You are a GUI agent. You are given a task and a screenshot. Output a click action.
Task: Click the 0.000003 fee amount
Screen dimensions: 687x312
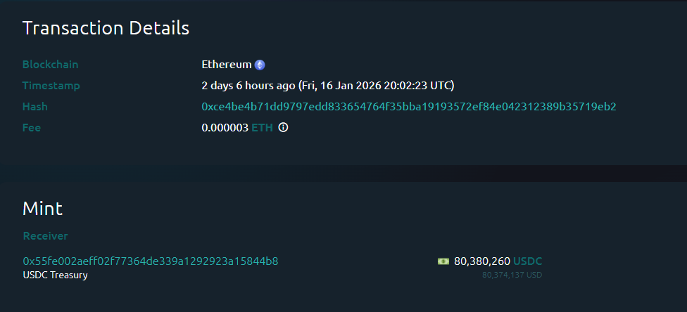tap(225, 128)
